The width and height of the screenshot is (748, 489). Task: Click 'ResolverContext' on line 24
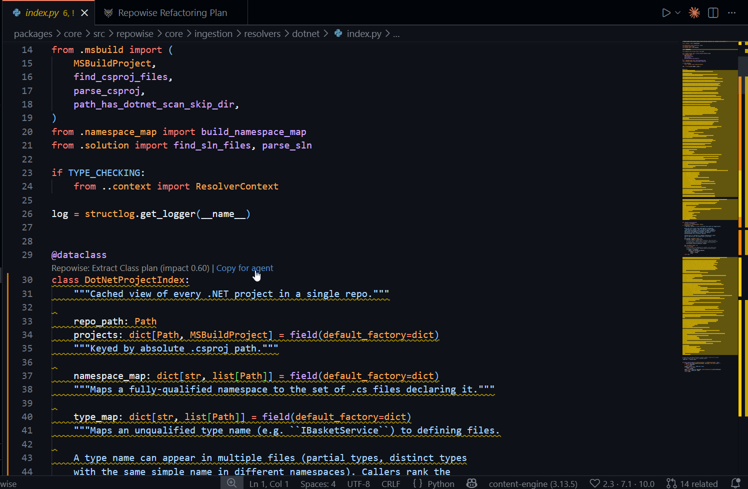237,186
